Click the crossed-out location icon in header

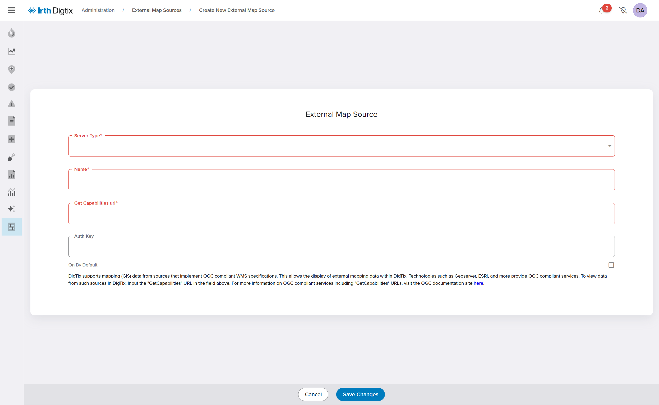[623, 10]
